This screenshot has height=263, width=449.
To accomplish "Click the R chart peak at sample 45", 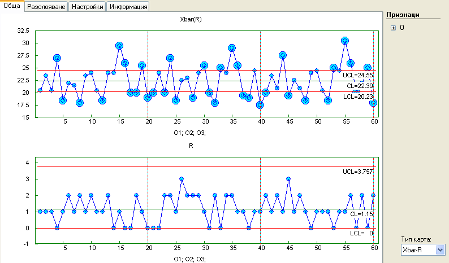I will (x=288, y=179).
